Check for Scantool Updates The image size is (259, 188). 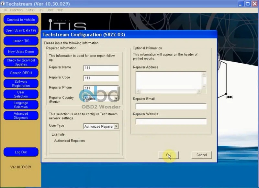[x=21, y=62]
